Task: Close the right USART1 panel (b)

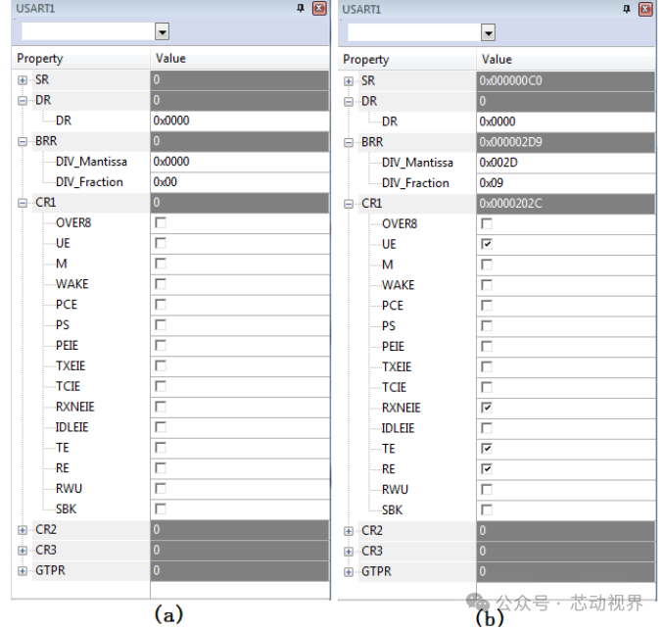Action: (x=645, y=9)
